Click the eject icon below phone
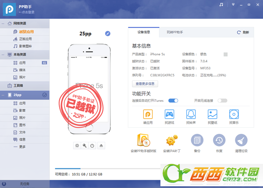Screen dimensions: 263x188 [x=101, y=146]
